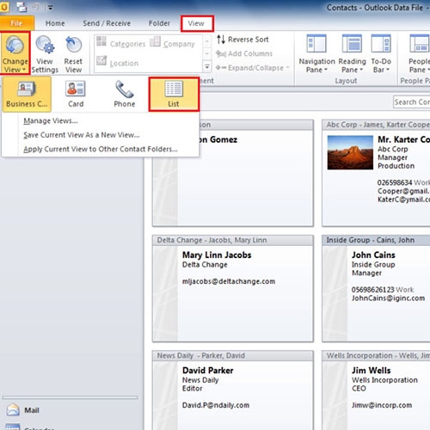
Task: Click the Inside Group - Cains, John header
Action: [x=376, y=240]
